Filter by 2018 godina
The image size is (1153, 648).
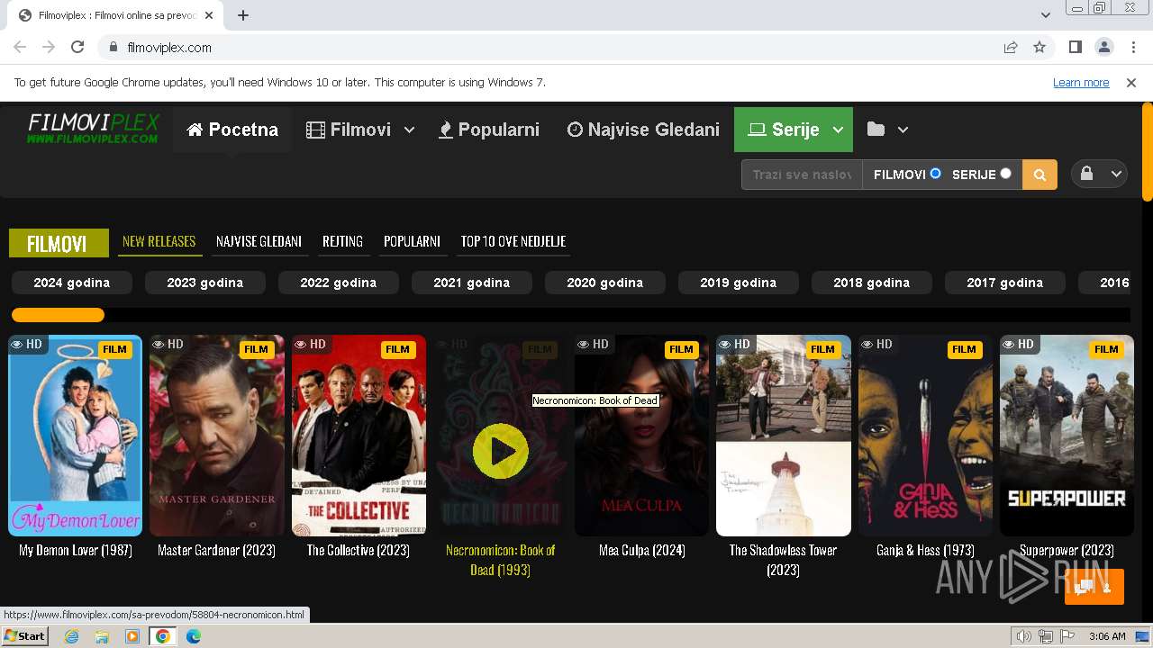(872, 283)
